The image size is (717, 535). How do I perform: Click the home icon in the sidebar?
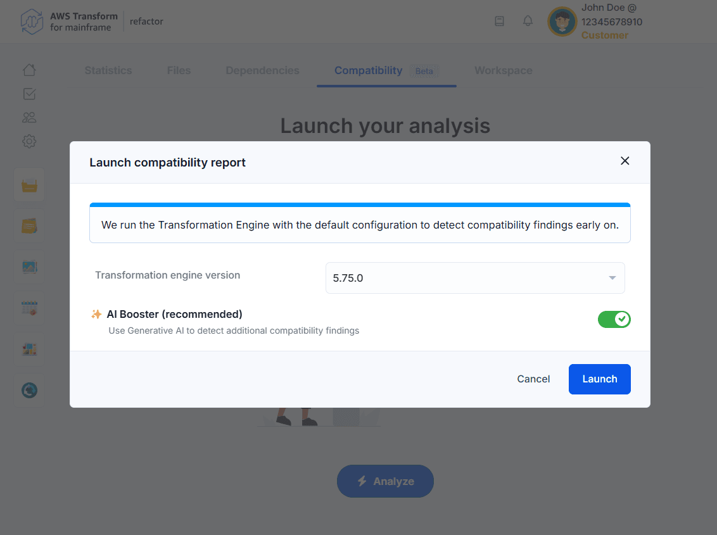click(x=29, y=70)
